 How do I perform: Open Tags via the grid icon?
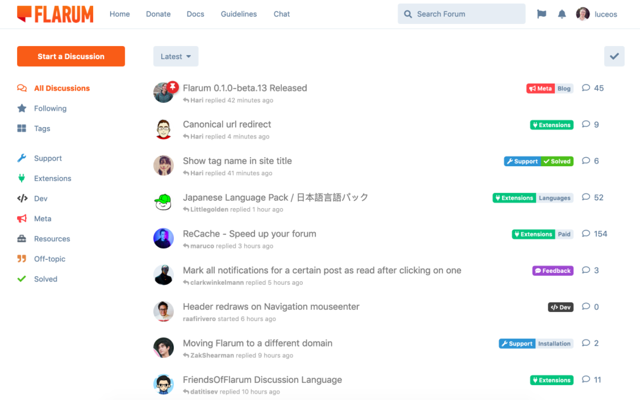(22, 128)
